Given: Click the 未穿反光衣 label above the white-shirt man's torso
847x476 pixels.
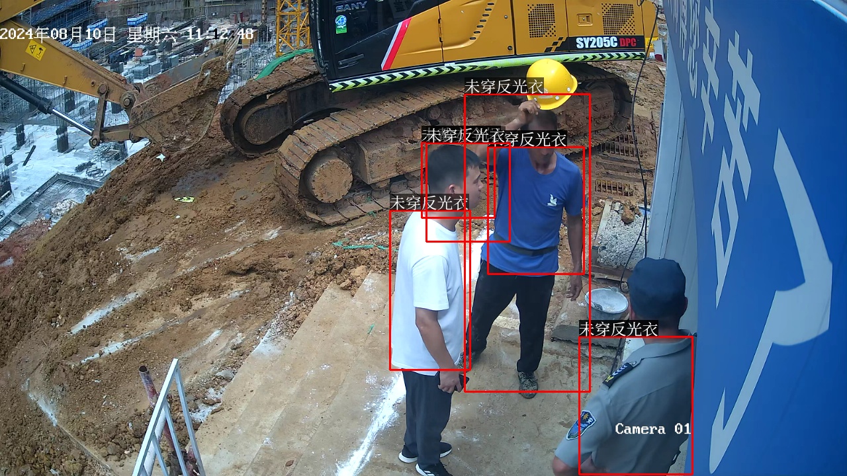Looking at the screenshot, I should point(429,202).
